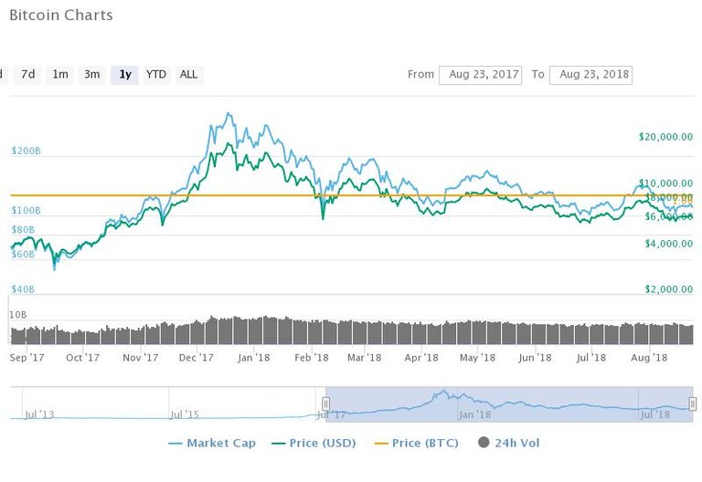Open the To date field
This screenshot has height=482, width=702.
click(x=590, y=74)
